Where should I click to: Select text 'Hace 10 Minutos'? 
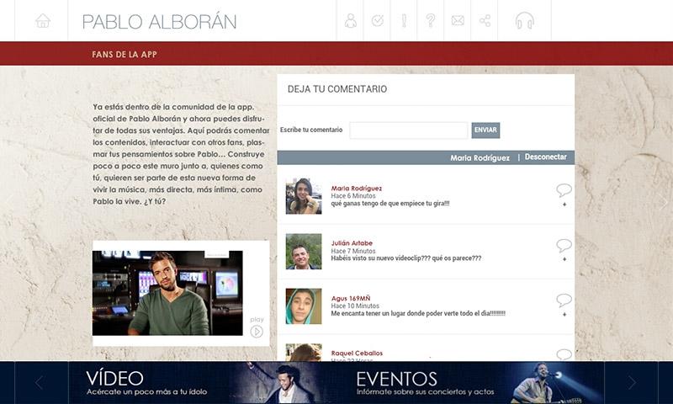click(x=355, y=306)
